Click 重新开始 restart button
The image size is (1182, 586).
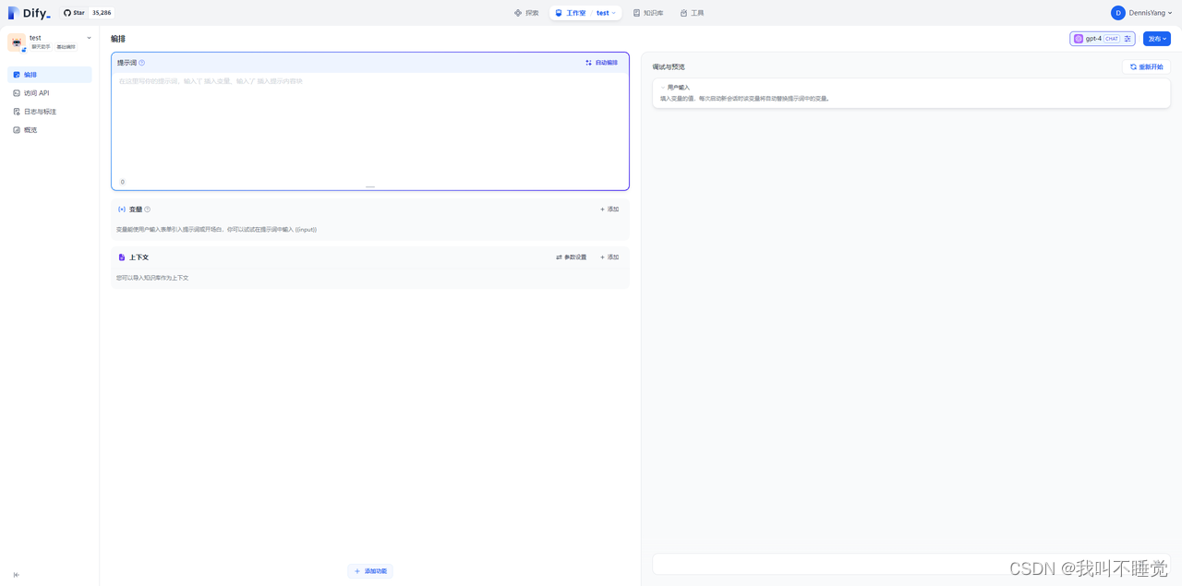[x=1146, y=67]
